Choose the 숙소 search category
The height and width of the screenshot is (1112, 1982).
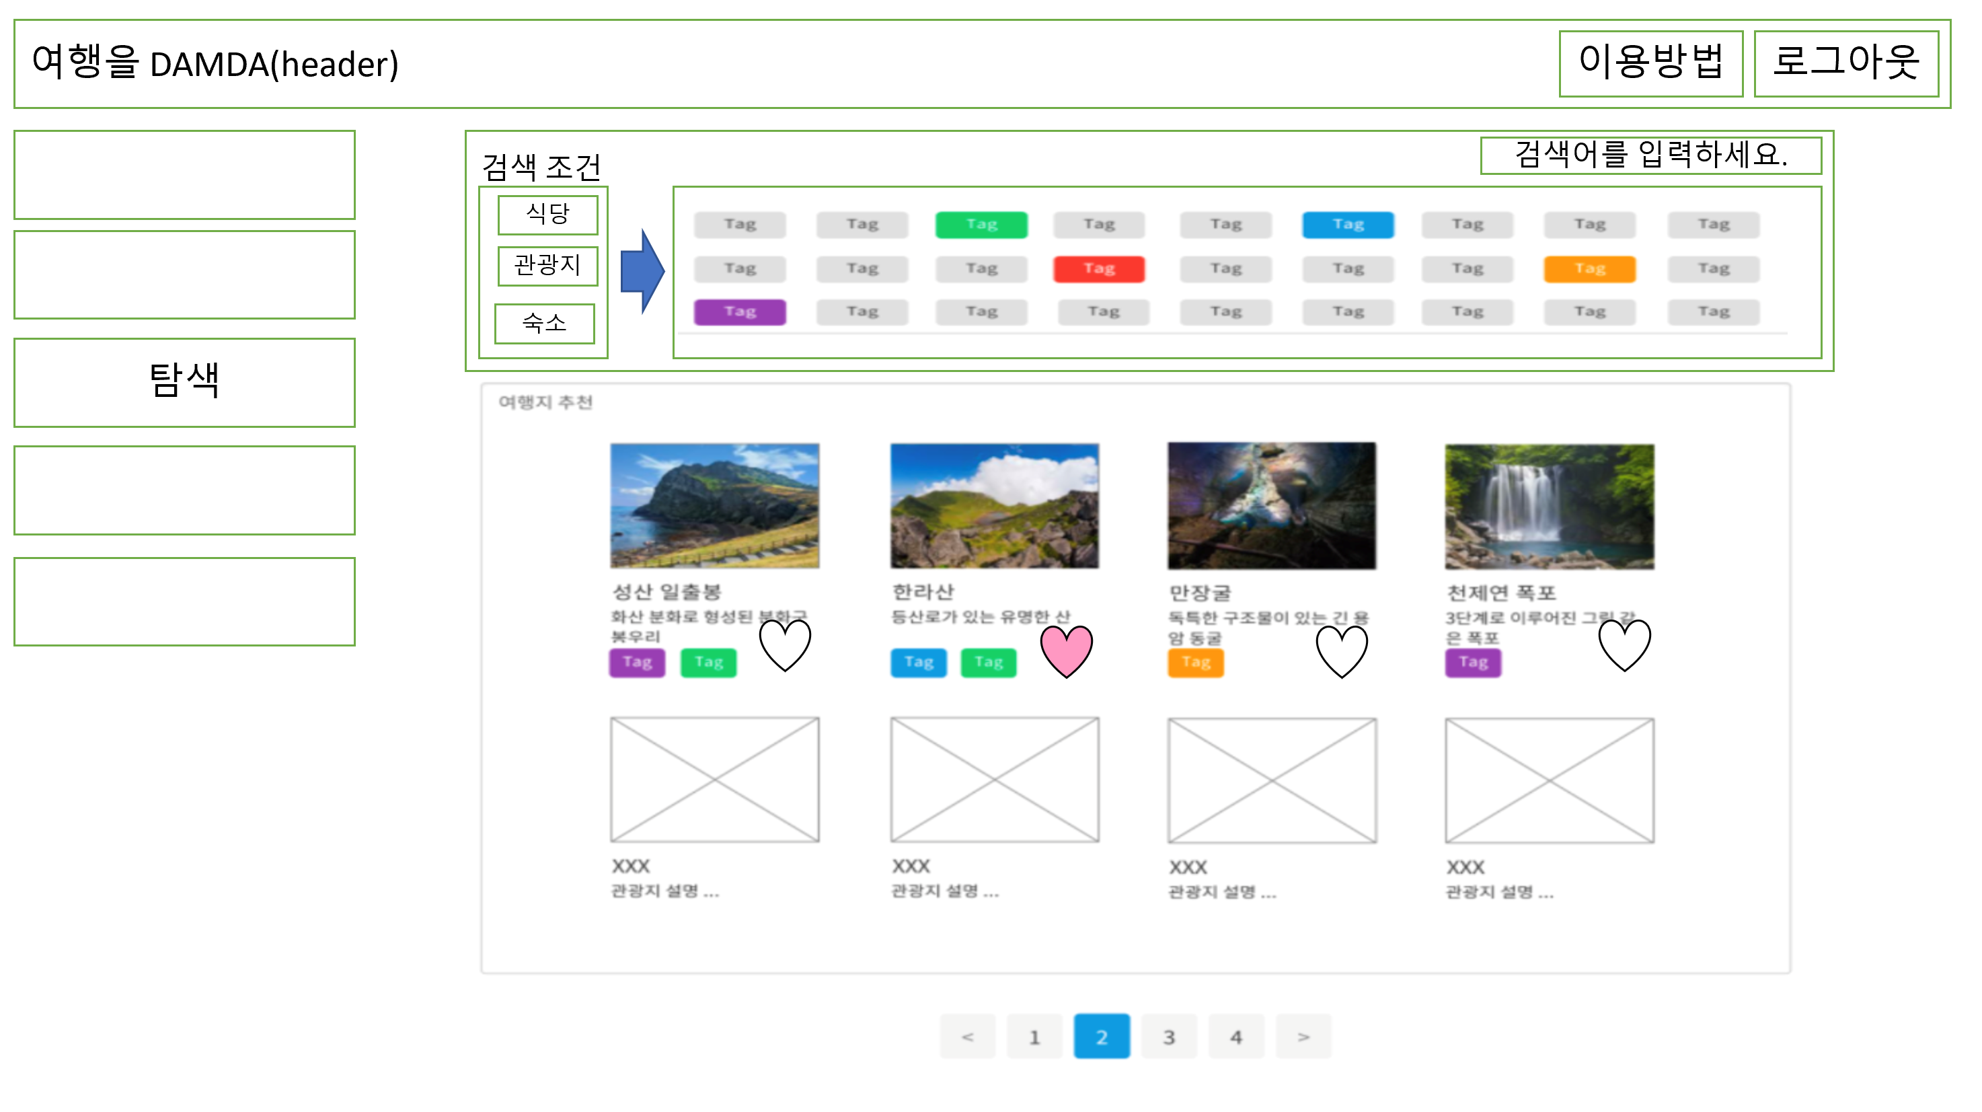tap(544, 323)
